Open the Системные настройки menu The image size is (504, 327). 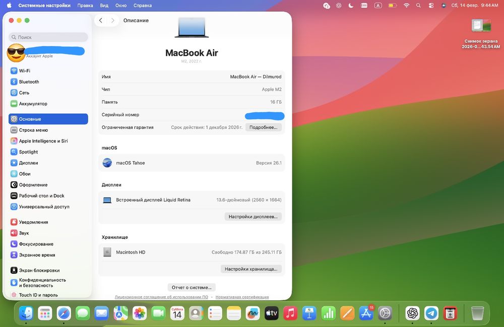point(44,6)
